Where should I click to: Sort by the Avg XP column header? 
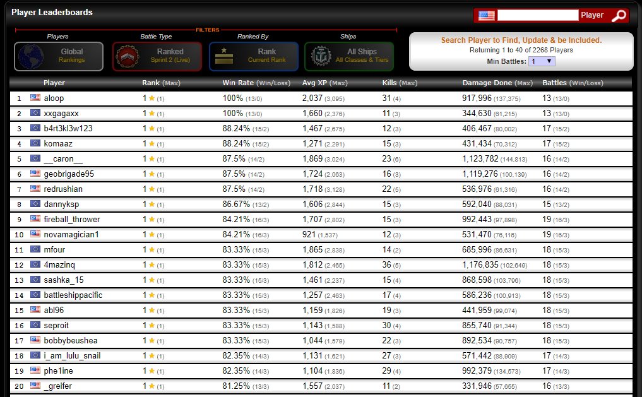(x=324, y=83)
